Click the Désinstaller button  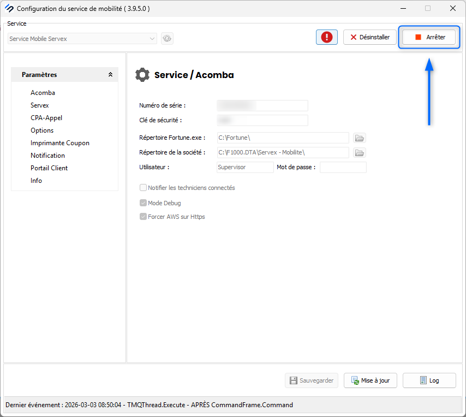(x=369, y=37)
